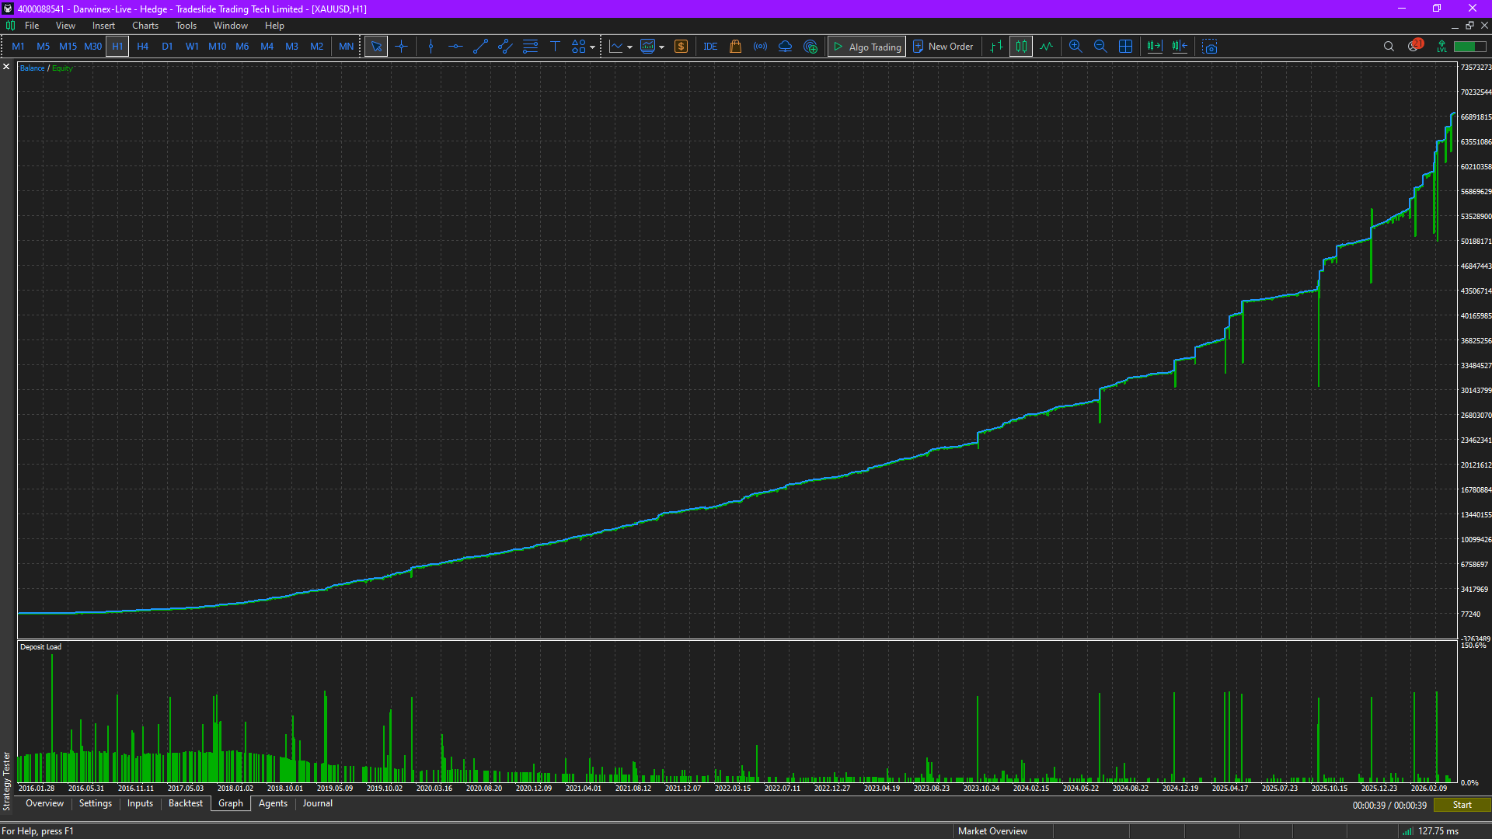Expand the shapes objects dropdown arrow
1492x839 pixels.
tap(593, 47)
